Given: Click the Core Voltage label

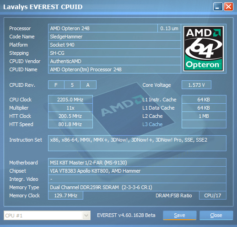Looking at the screenshot, I should tap(156, 85).
